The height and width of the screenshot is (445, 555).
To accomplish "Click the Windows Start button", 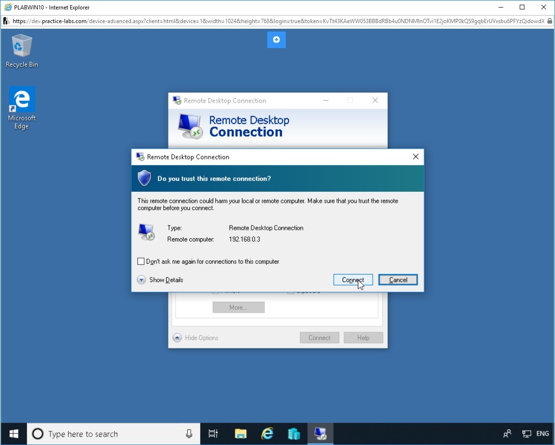I will tap(14, 434).
